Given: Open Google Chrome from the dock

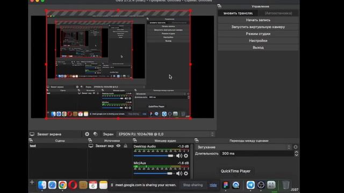Looking at the screenshot, I should (x=62, y=185).
